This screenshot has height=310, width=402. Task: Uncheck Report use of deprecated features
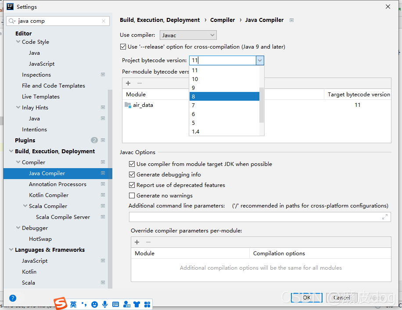[x=132, y=185]
